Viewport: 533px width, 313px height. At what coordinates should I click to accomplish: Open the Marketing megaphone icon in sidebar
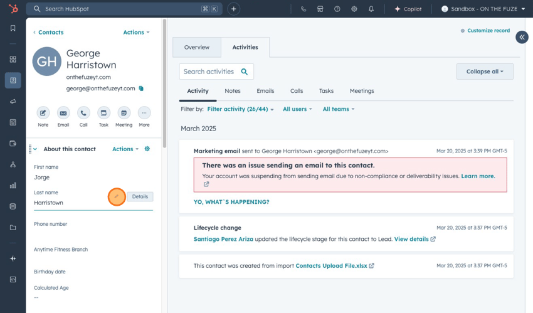tap(13, 101)
